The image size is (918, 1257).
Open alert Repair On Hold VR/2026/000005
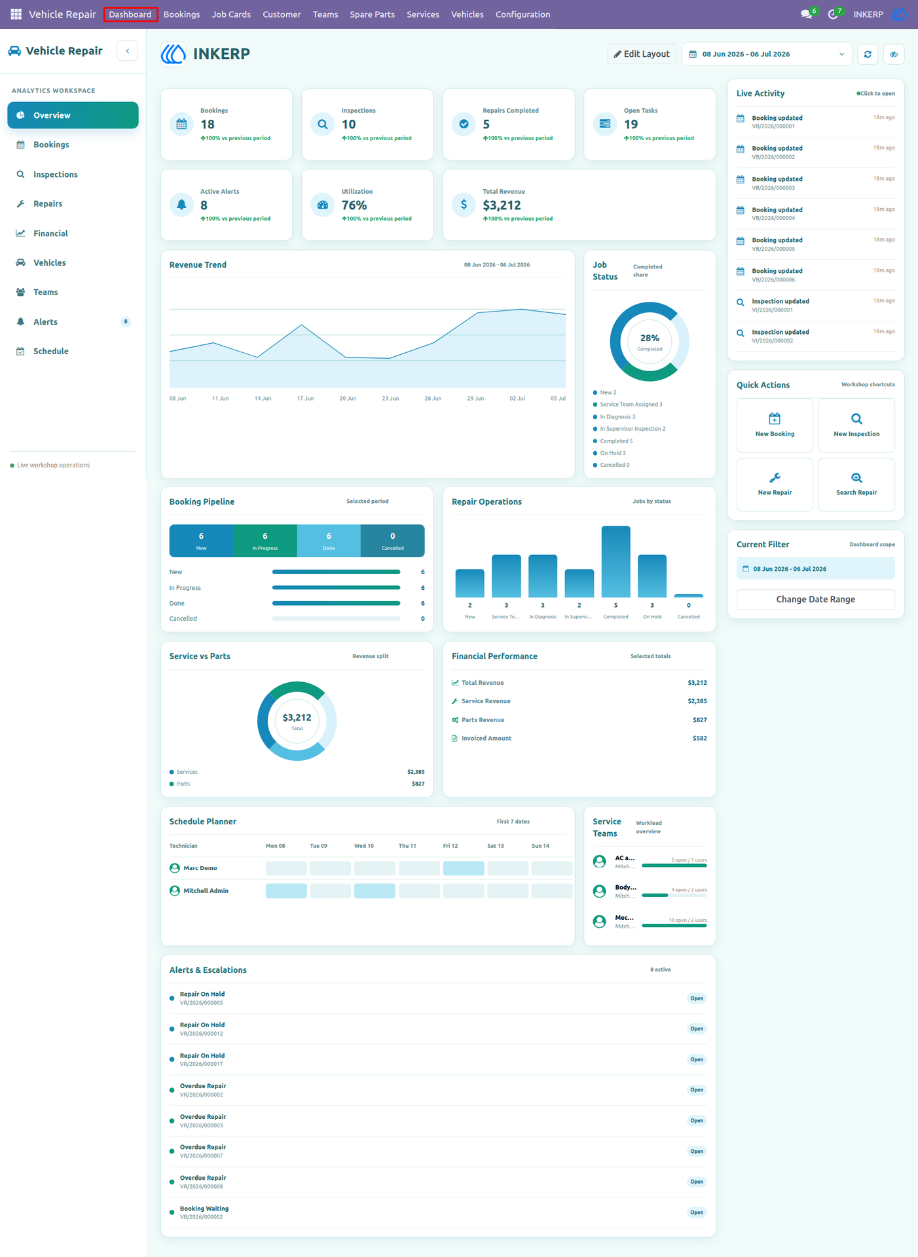point(437,998)
